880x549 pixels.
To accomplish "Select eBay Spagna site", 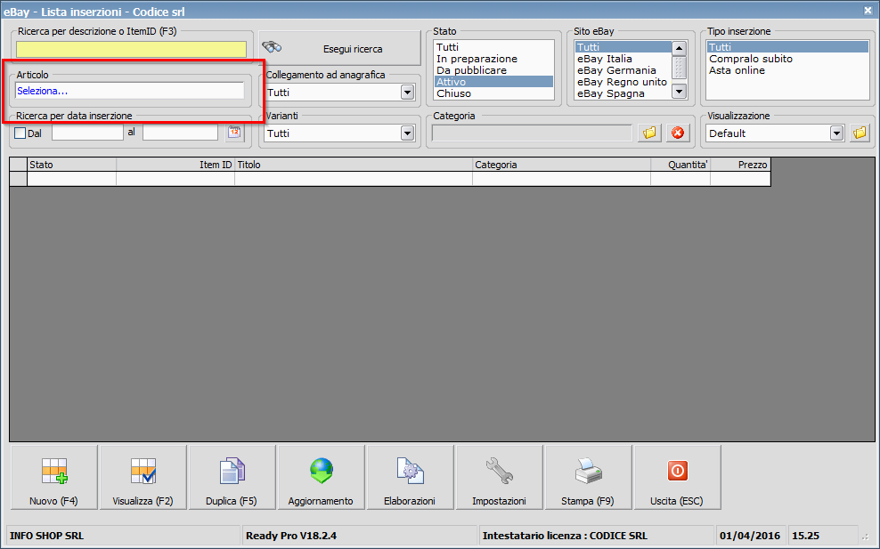I will click(623, 93).
